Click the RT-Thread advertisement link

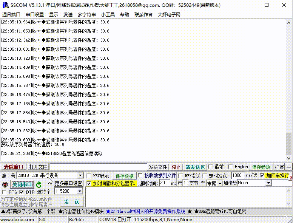[146, 211]
